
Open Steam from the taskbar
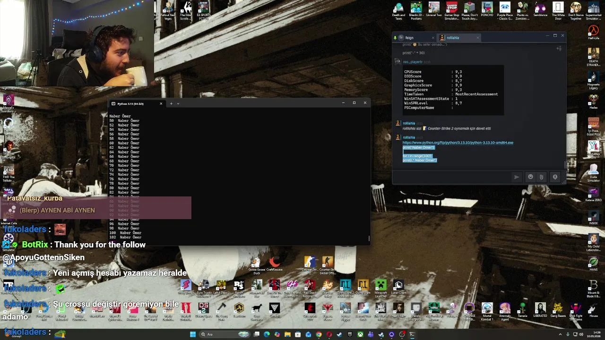pos(339,334)
